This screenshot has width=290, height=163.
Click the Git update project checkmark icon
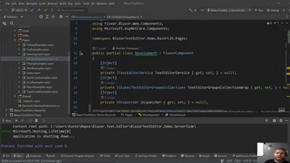pos(32,10)
